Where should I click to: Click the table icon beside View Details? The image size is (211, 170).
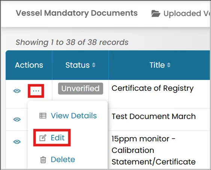pos(43,116)
